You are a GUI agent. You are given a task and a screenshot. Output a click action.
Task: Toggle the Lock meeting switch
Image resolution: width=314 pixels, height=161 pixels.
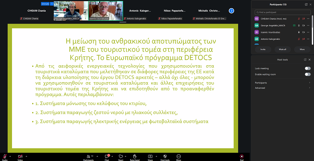click(x=307, y=68)
